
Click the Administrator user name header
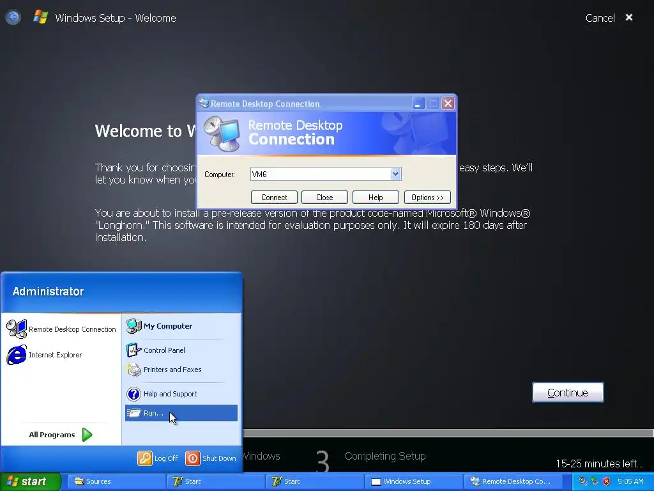point(48,292)
